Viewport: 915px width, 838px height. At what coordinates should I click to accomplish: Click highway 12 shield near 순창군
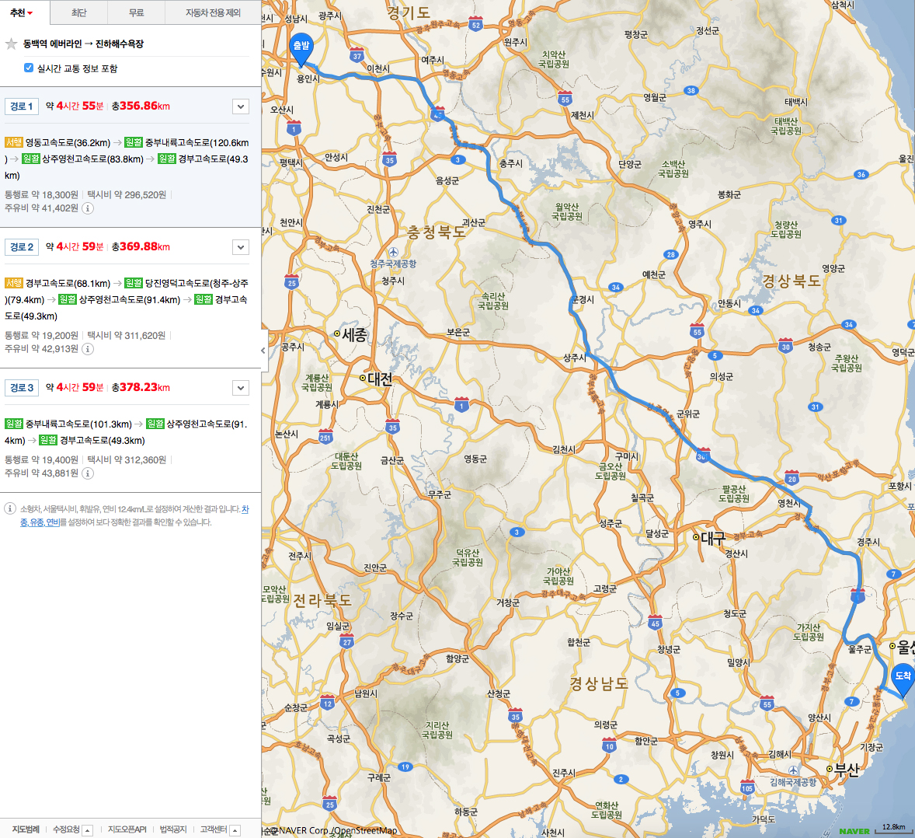[x=327, y=703]
